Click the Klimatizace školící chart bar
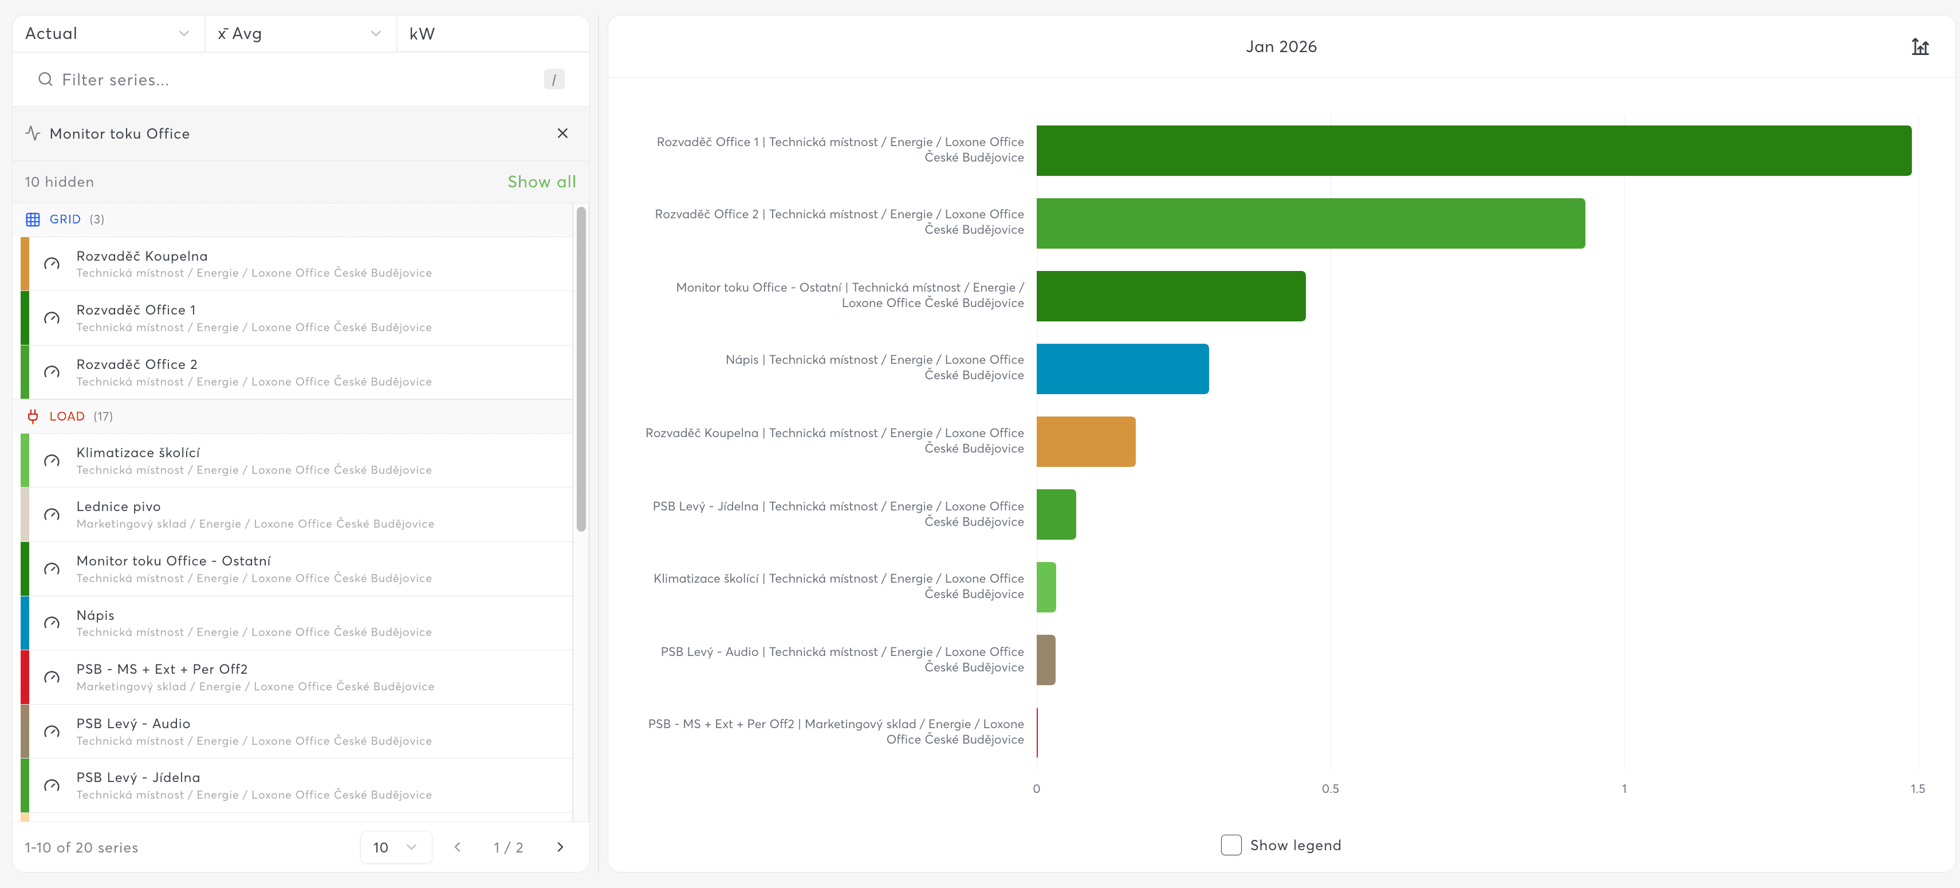 (x=1046, y=587)
